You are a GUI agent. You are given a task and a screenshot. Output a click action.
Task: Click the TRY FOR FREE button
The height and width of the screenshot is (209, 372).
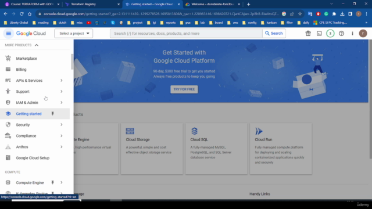(x=184, y=89)
